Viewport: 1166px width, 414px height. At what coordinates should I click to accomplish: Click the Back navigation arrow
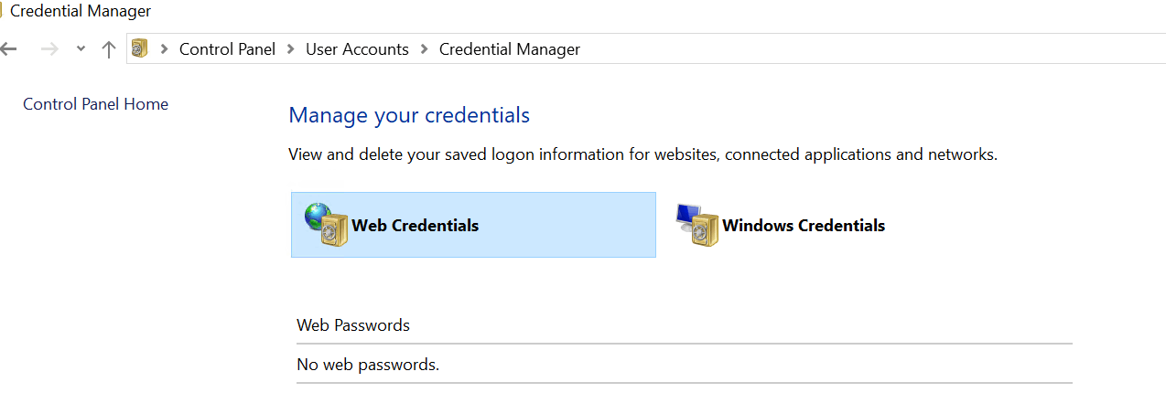pos(8,49)
